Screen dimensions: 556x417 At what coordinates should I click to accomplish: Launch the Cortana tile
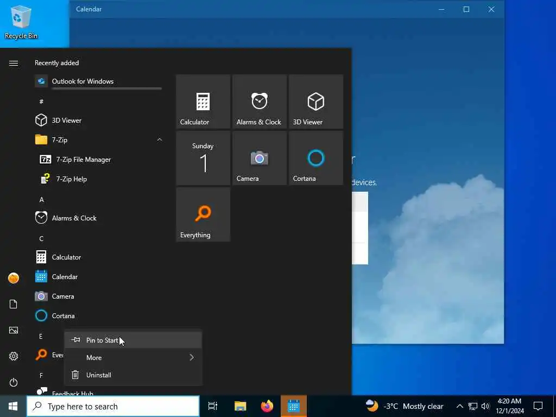click(x=315, y=158)
